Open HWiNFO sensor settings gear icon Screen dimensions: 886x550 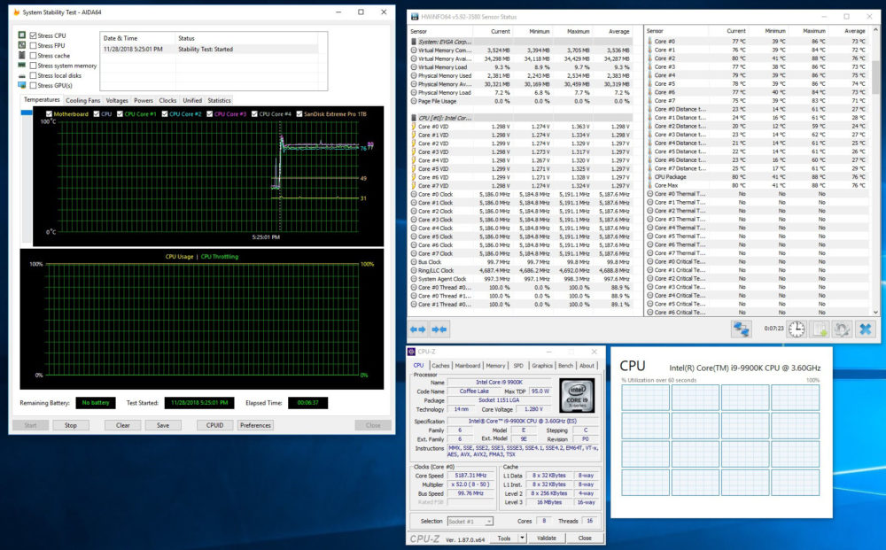(842, 329)
